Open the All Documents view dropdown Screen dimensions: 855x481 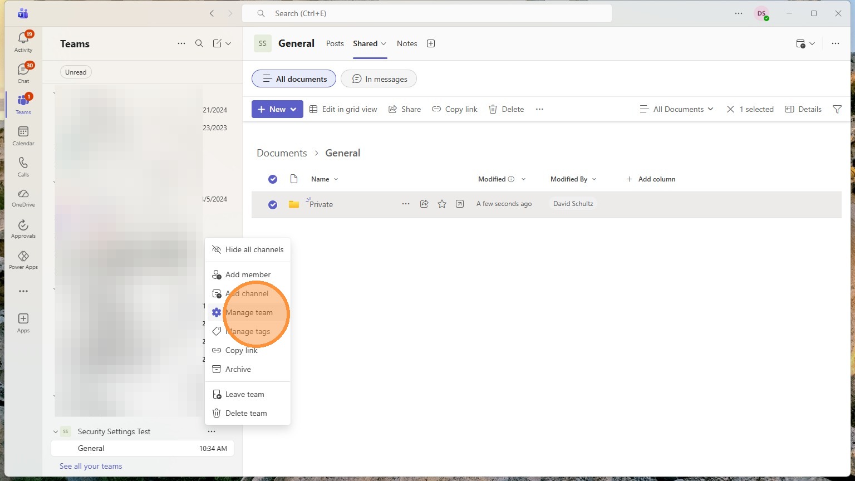pos(677,109)
